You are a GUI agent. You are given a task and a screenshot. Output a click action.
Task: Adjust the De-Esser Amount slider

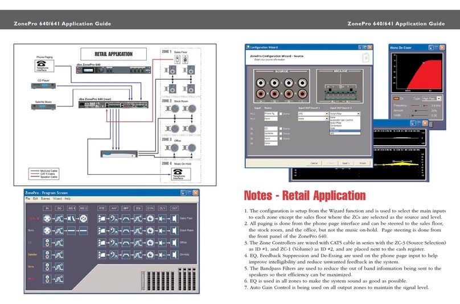coord(420,110)
